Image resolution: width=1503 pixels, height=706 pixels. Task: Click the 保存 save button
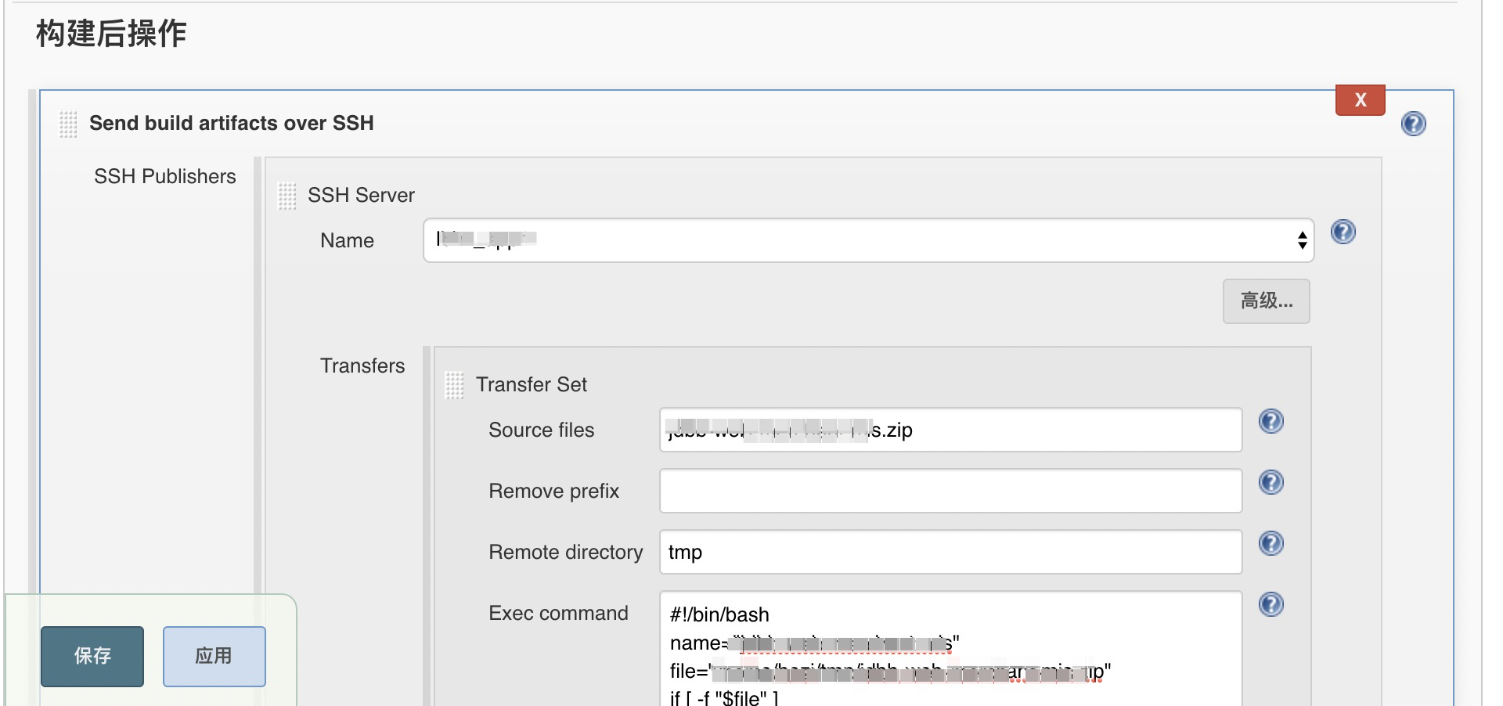point(92,656)
